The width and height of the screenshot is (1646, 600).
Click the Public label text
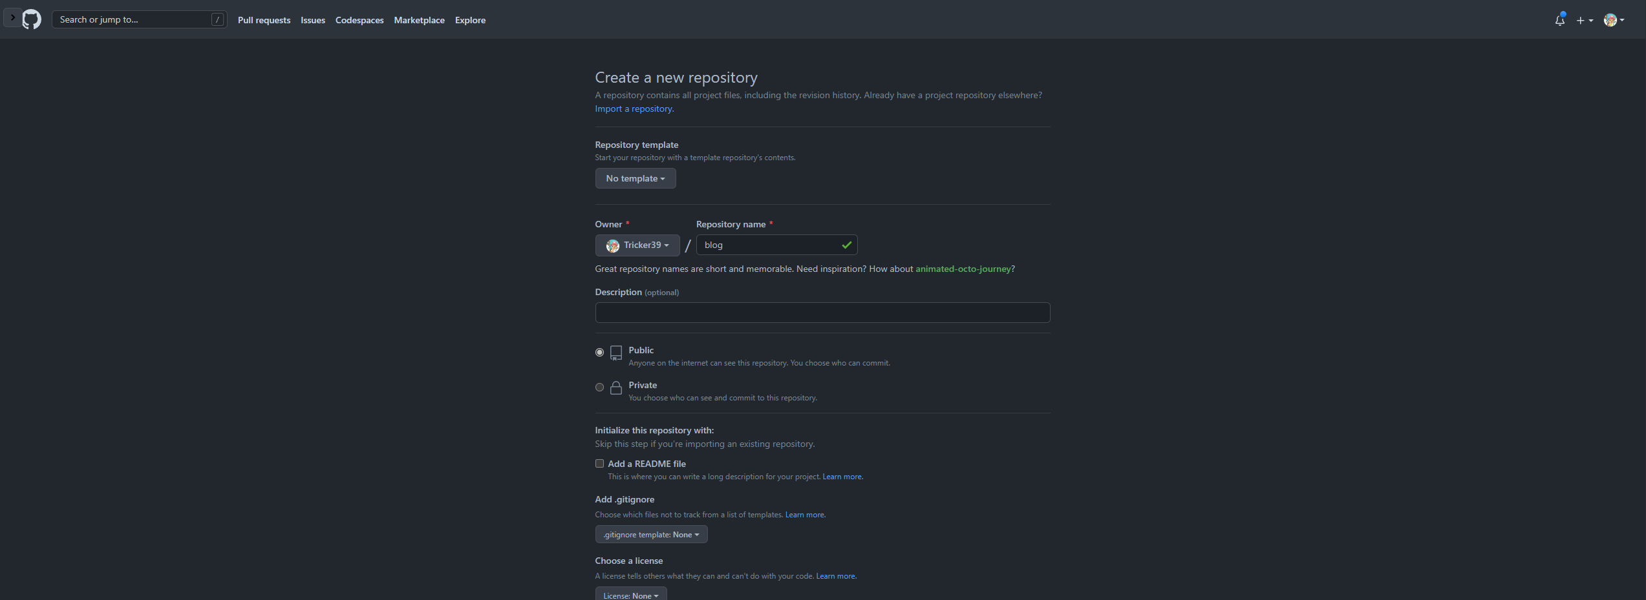click(641, 350)
